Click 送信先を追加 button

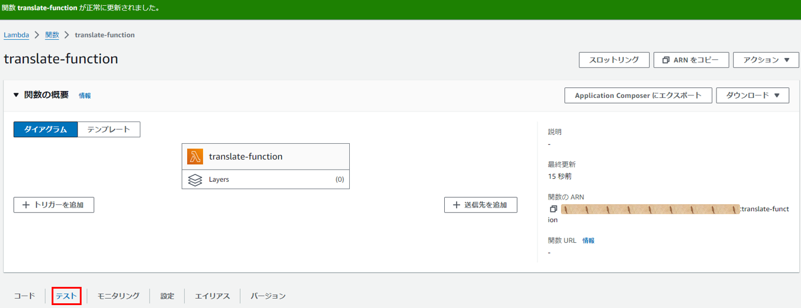coord(481,205)
